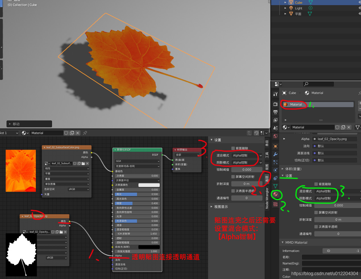Unlink material X icon in properties panel

[x=349, y=127]
